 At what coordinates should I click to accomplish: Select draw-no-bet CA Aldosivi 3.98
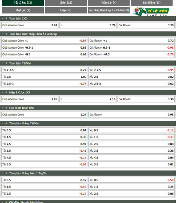click(x=132, y=114)
